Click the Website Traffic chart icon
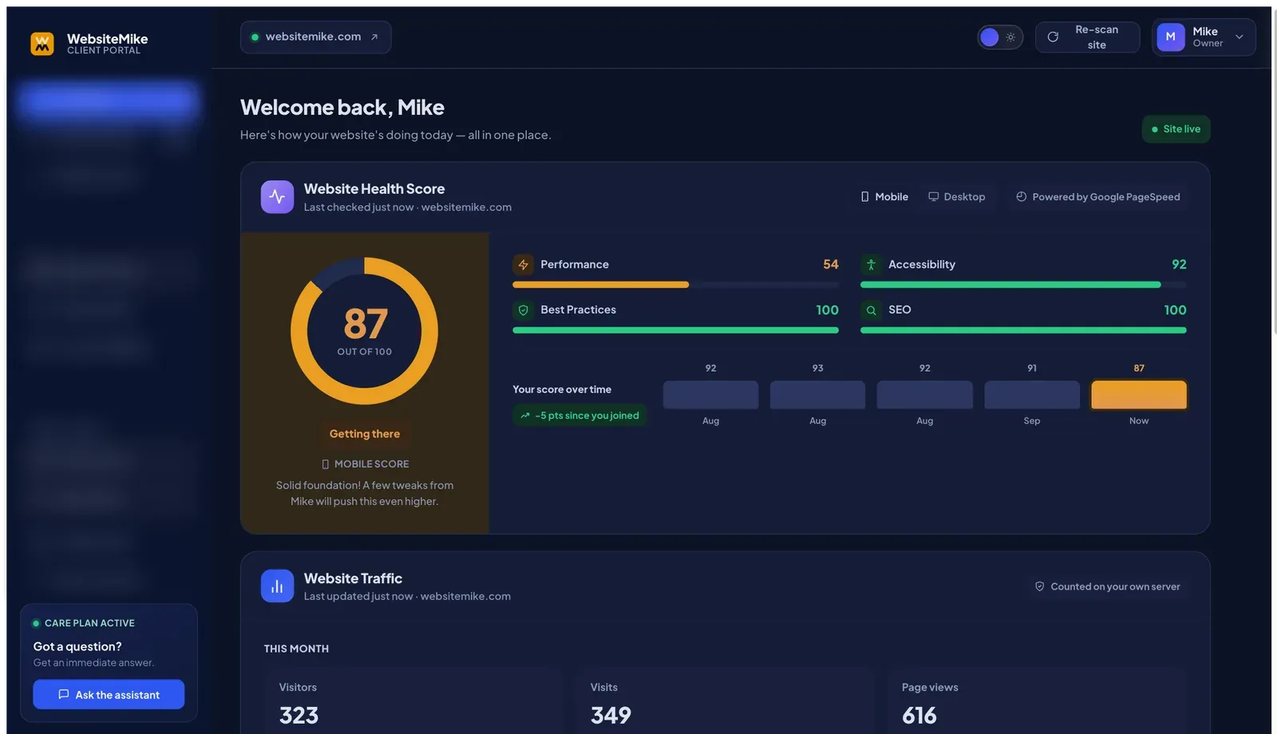The height and width of the screenshot is (734, 1277). pyautogui.click(x=277, y=586)
